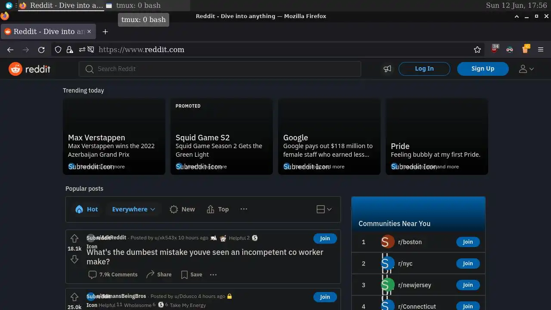
Task: Open the Firefox hamburger menu
Action: [541, 50]
